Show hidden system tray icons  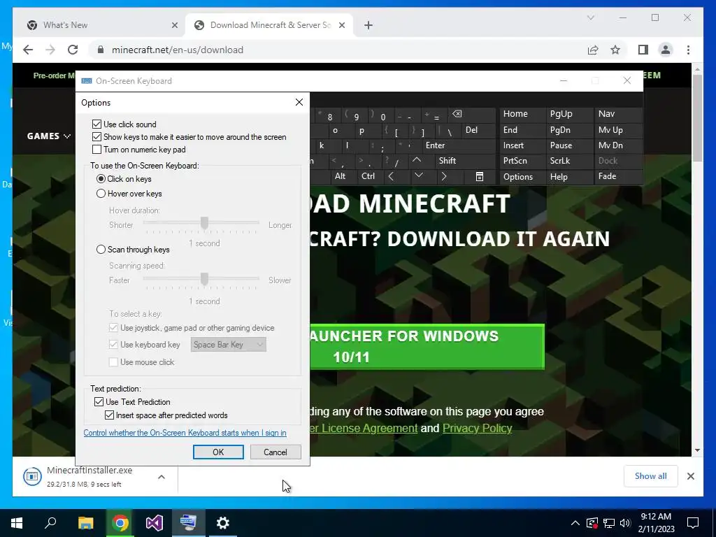click(x=575, y=523)
